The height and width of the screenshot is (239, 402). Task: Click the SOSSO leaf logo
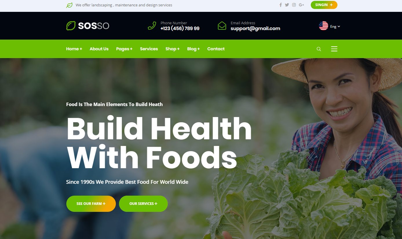pyautogui.click(x=88, y=26)
